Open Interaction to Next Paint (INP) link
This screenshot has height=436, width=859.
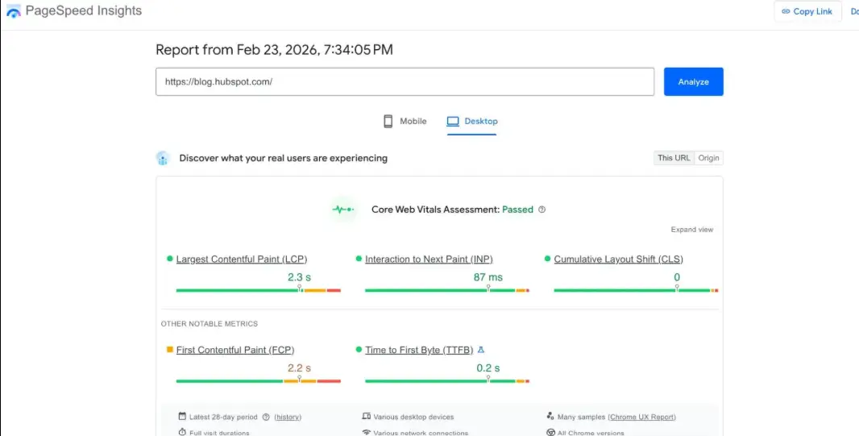(x=429, y=259)
